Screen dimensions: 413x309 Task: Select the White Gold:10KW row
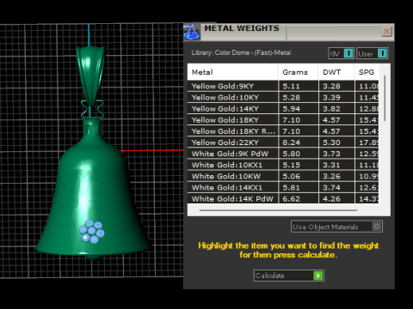[x=283, y=176]
